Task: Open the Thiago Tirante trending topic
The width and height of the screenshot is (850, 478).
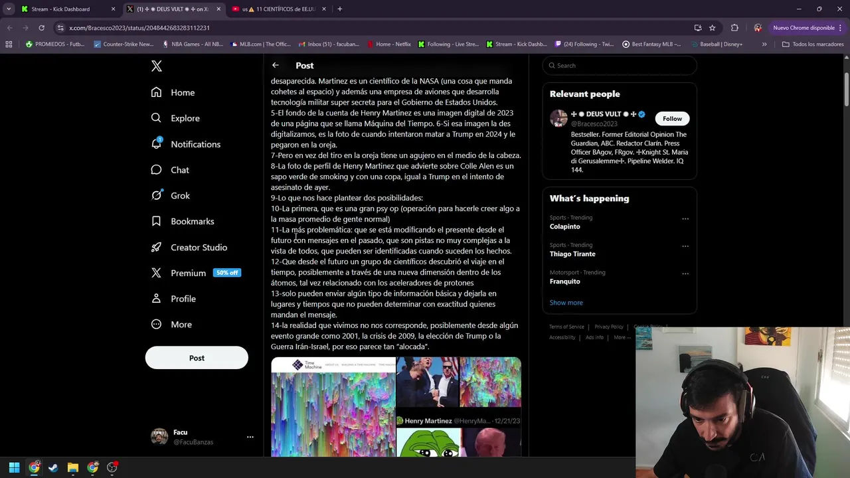Action: click(x=572, y=254)
